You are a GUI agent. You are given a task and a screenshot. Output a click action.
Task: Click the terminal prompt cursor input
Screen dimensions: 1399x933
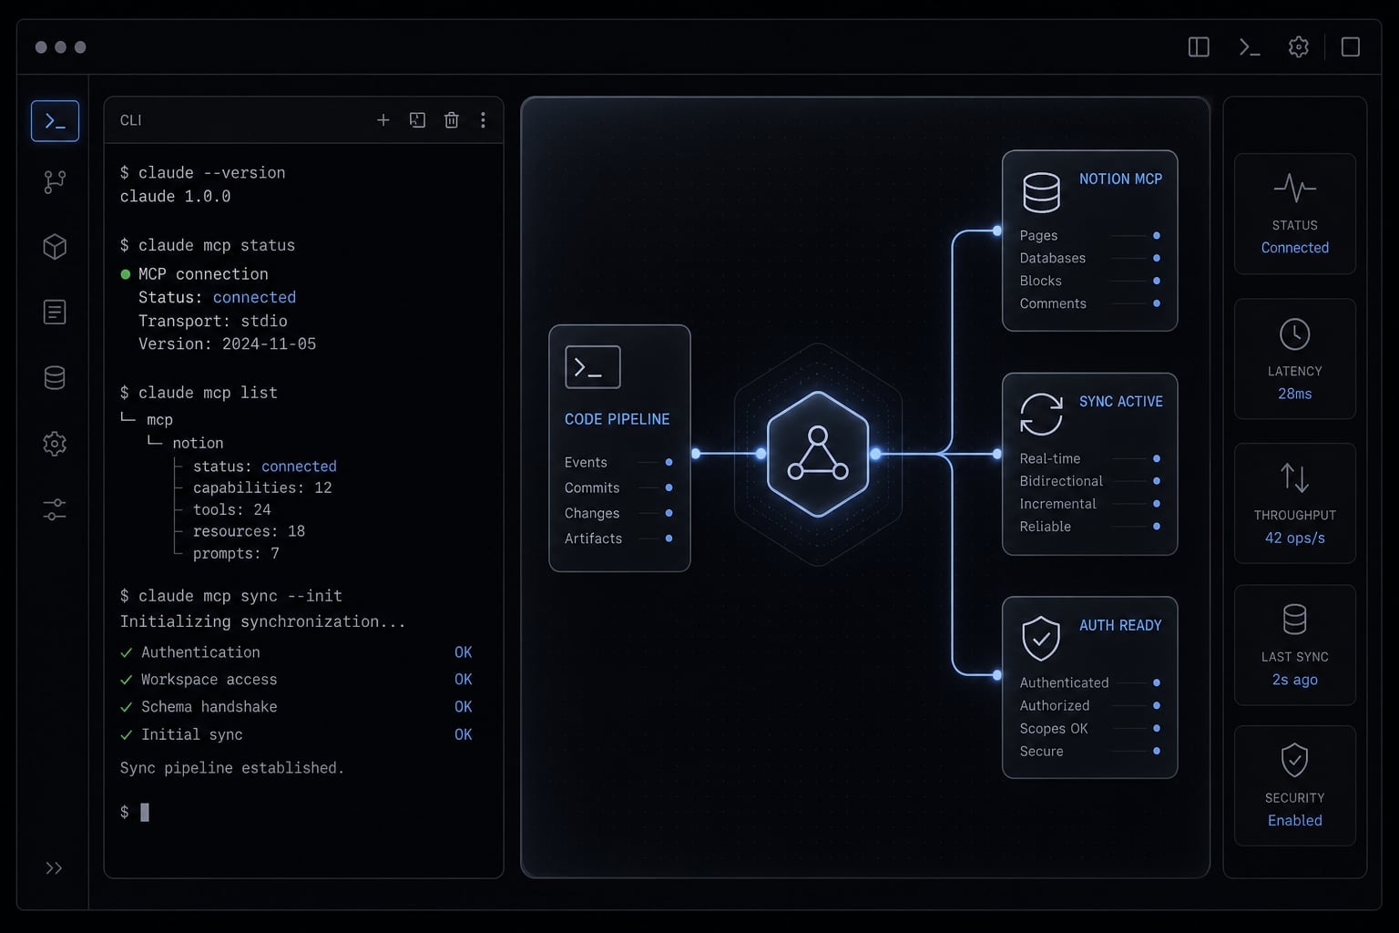(144, 812)
